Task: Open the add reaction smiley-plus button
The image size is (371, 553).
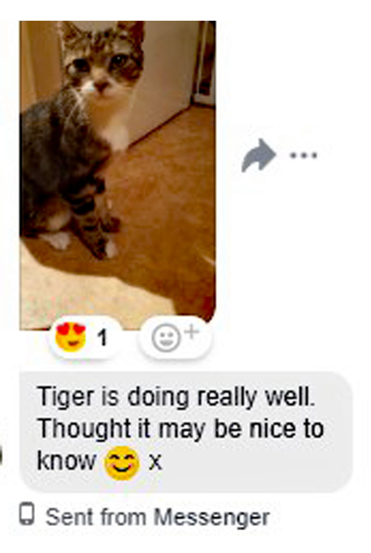Action: [x=175, y=337]
